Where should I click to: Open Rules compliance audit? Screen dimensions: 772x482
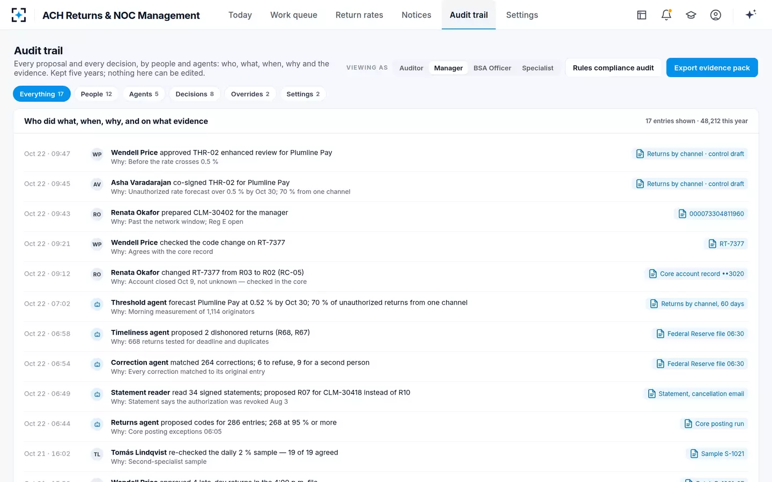pyautogui.click(x=613, y=67)
